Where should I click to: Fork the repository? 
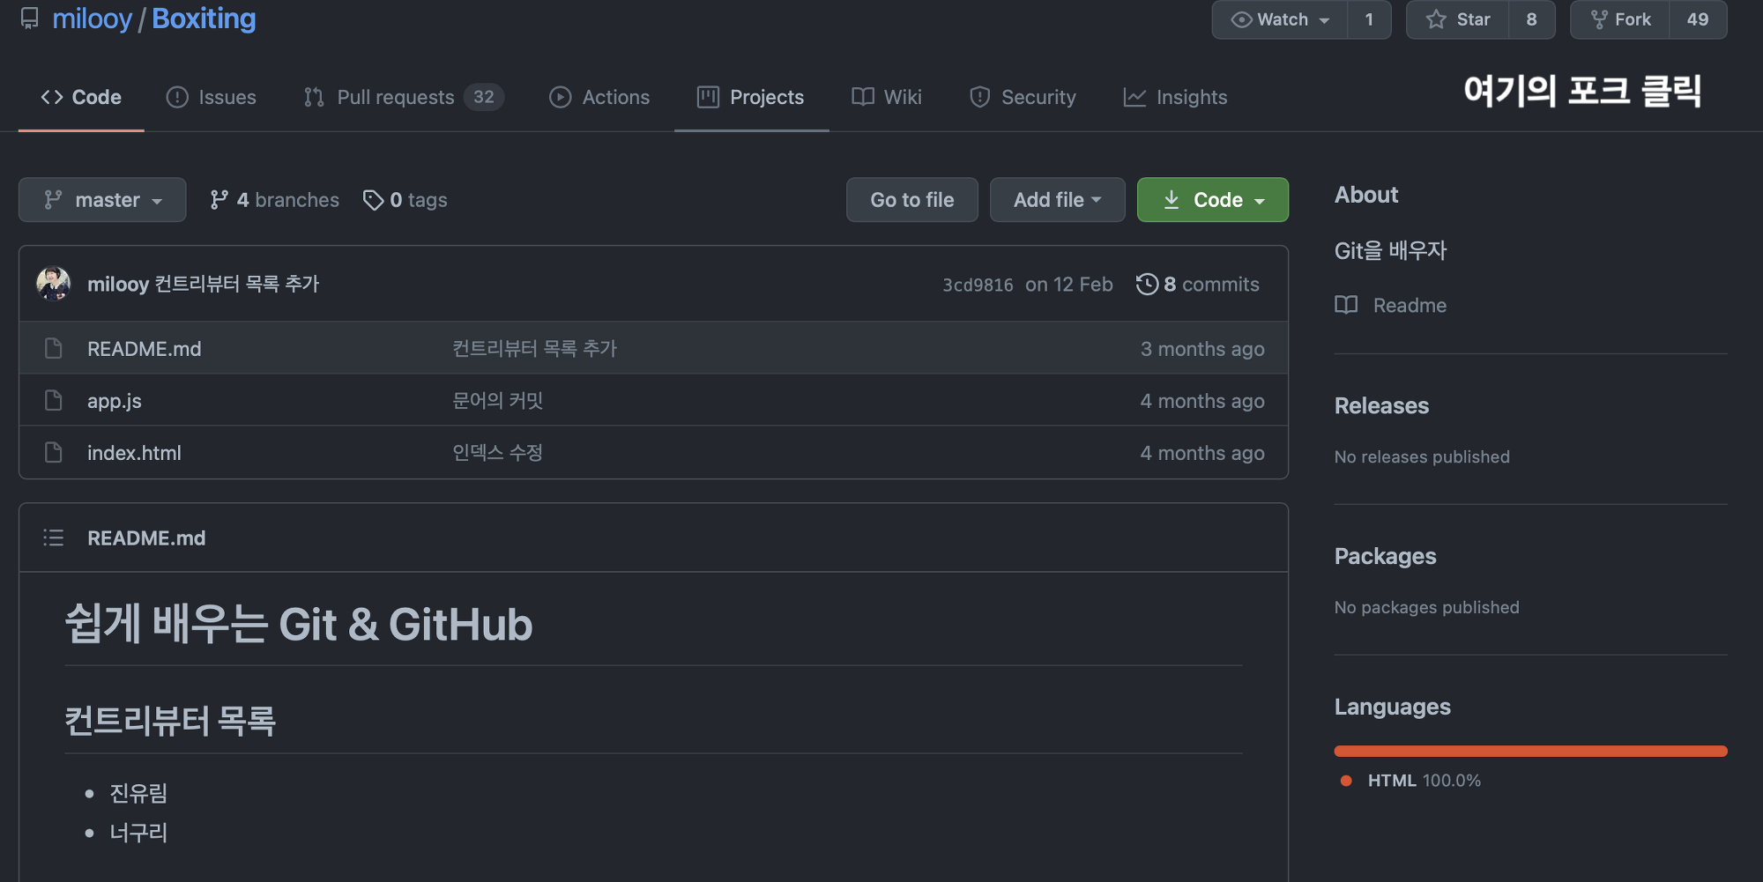pyautogui.click(x=1620, y=19)
